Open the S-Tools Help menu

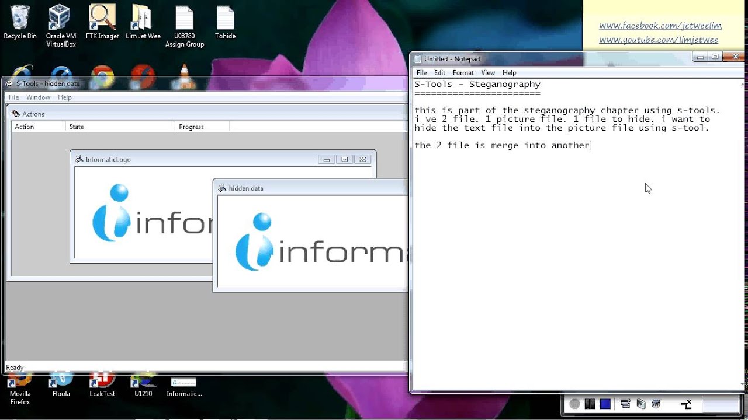click(x=64, y=97)
